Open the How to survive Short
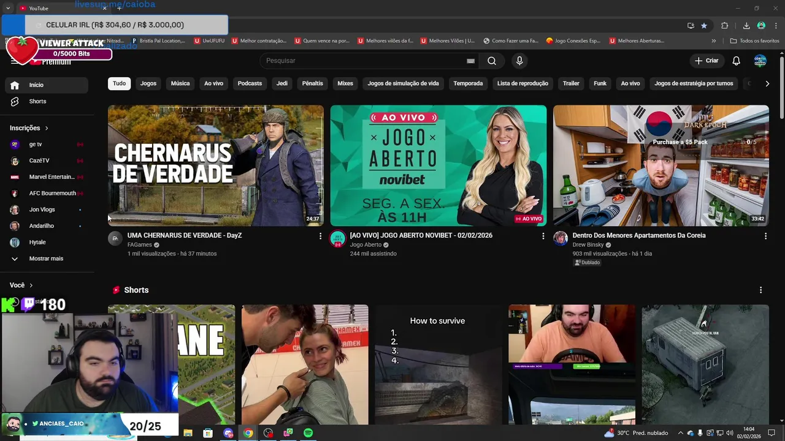This screenshot has width=785, height=441. (438, 364)
